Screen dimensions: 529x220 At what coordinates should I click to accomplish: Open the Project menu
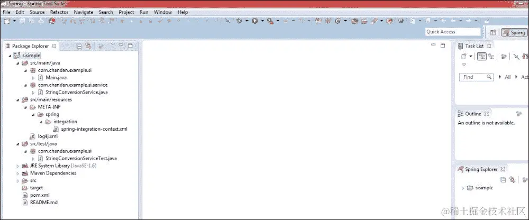click(x=126, y=12)
